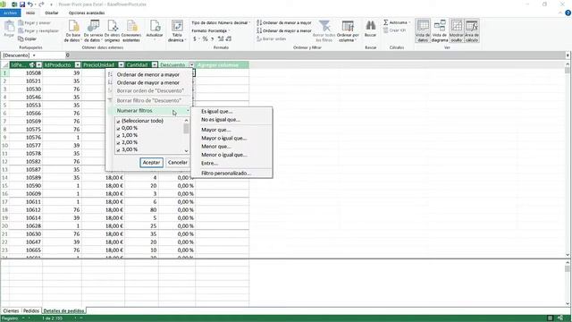
Task: Apply percentage format with % icon
Action: (205, 38)
